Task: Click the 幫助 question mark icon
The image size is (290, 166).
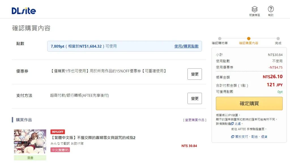Action: click(x=271, y=9)
